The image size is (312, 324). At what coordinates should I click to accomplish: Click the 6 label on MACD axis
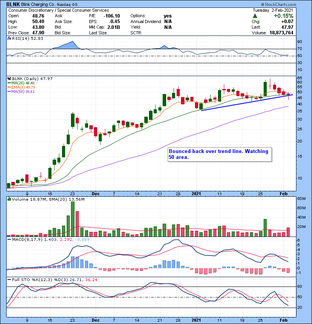298,240
